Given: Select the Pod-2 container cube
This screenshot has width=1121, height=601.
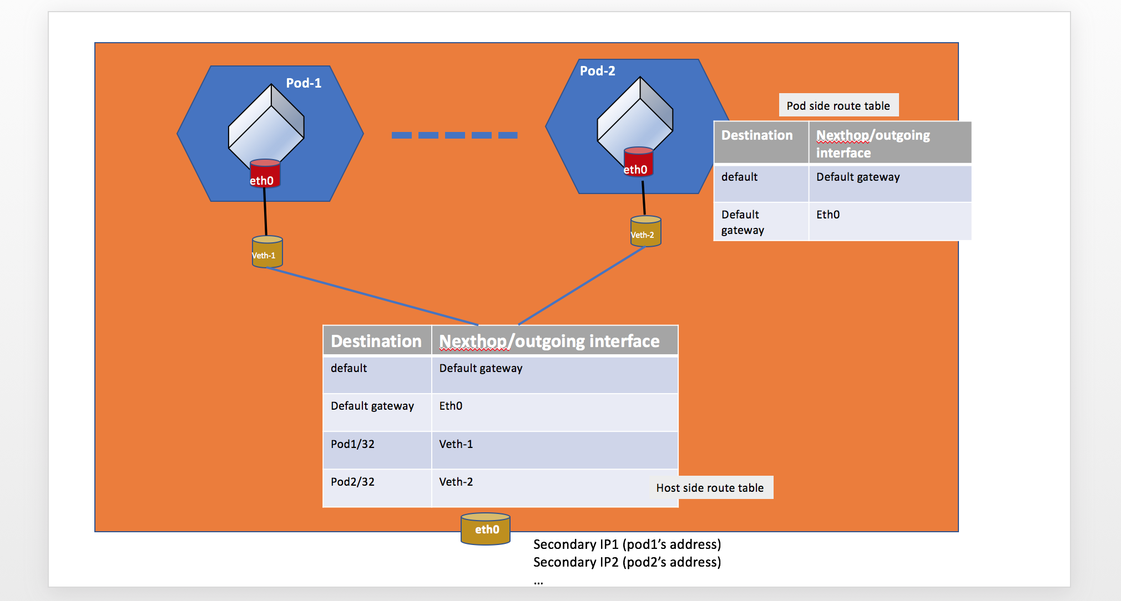Looking at the screenshot, I should coord(635,117).
